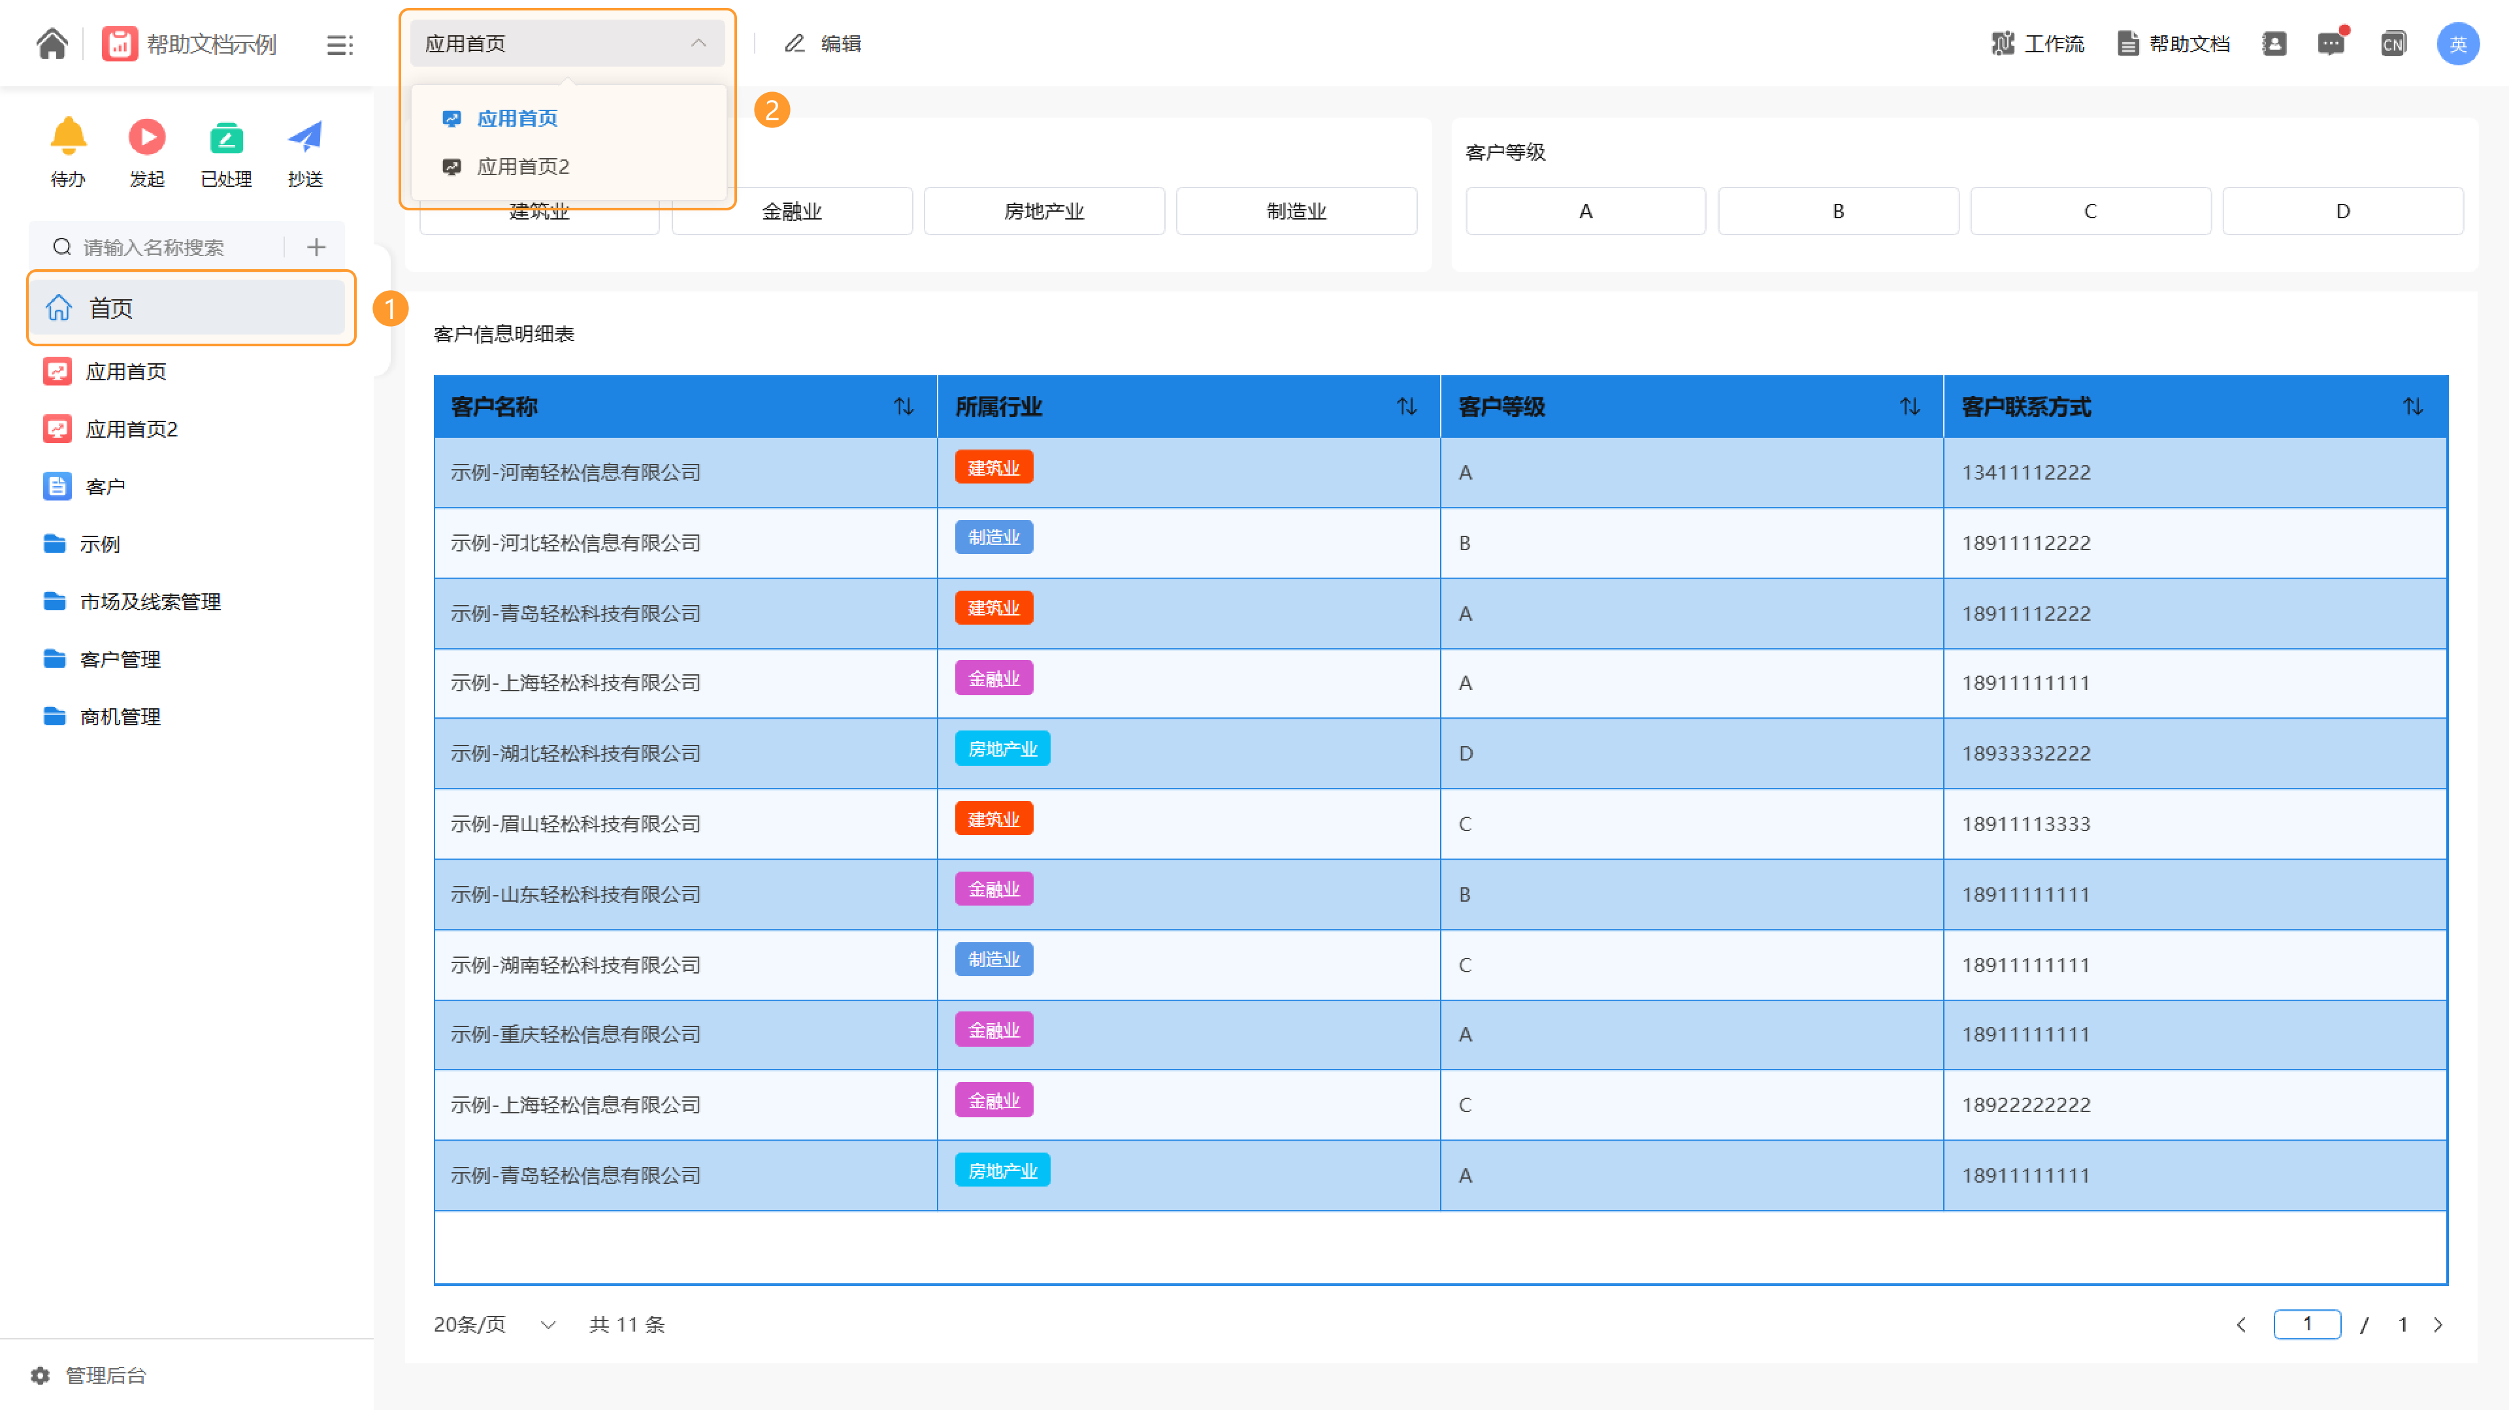This screenshot has height=1410, width=2509.
Task: Open the 20条/页 page size dropdown
Action: (495, 1324)
